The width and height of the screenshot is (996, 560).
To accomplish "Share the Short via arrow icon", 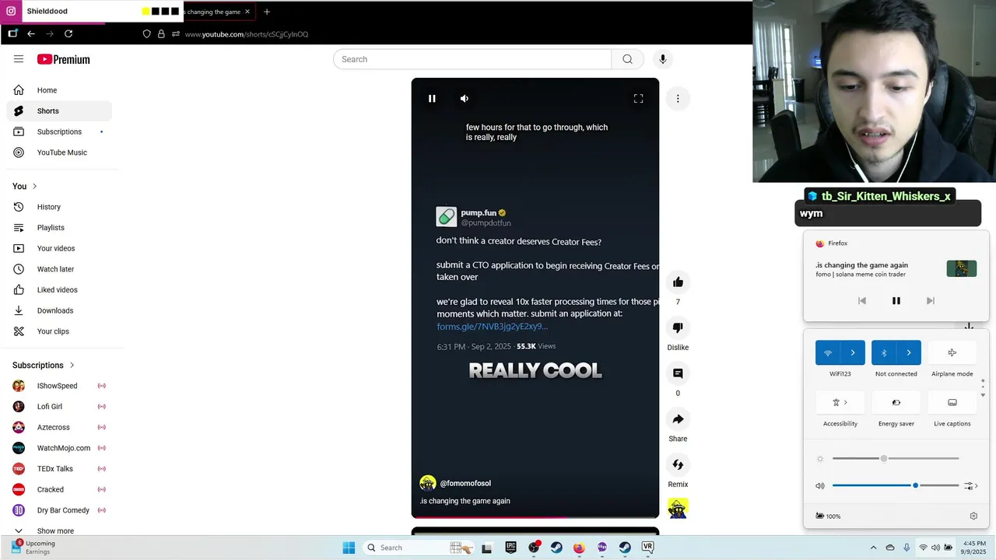I will pos(678,419).
